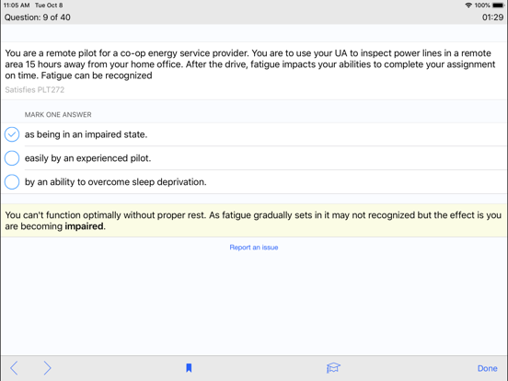This screenshot has height=381, width=508.
Task: Tap Done to finish the test
Action: (x=487, y=368)
